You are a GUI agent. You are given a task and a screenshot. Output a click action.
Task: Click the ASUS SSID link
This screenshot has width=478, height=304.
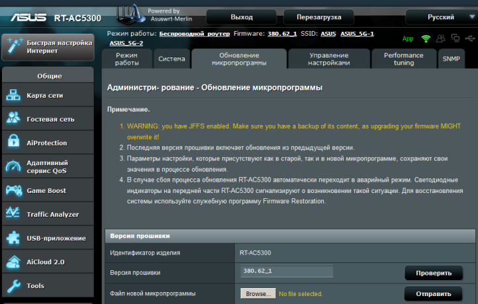click(x=328, y=34)
